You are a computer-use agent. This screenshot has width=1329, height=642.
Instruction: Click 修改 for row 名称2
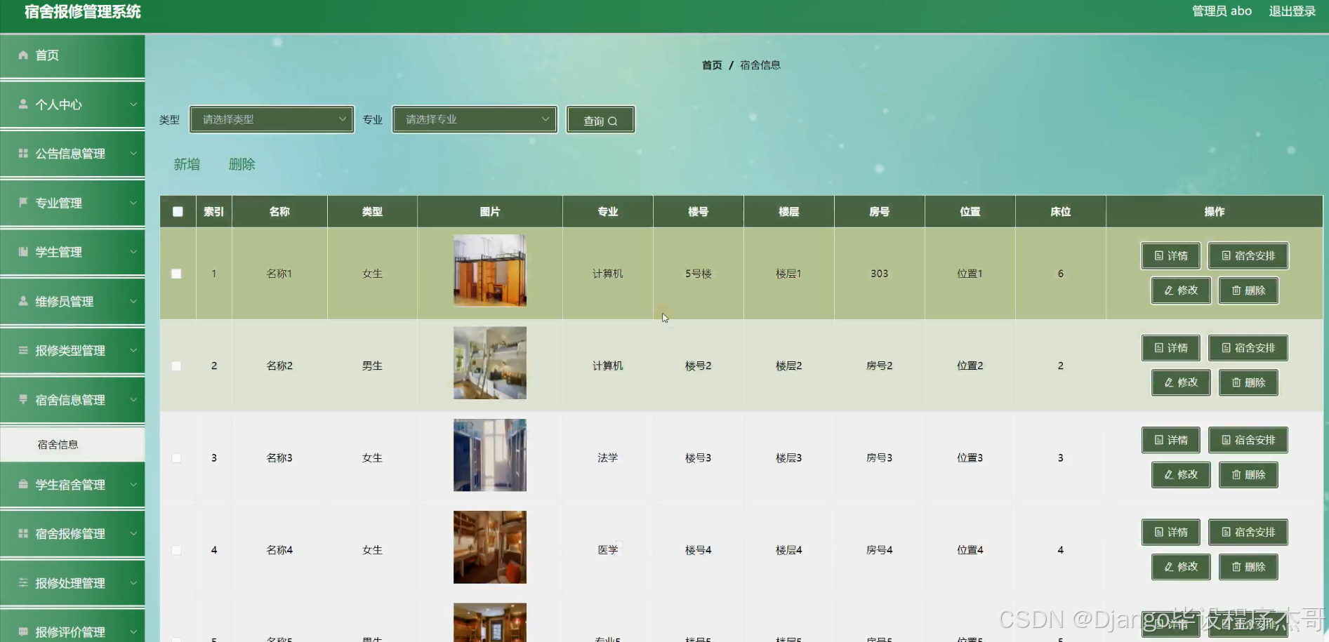point(1181,382)
